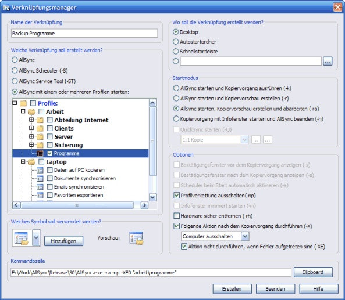Click the Erstellen button

[x=232, y=289]
